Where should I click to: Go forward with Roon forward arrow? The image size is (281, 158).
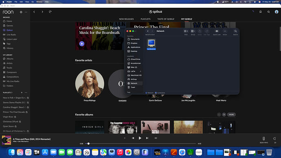tap(42, 12)
